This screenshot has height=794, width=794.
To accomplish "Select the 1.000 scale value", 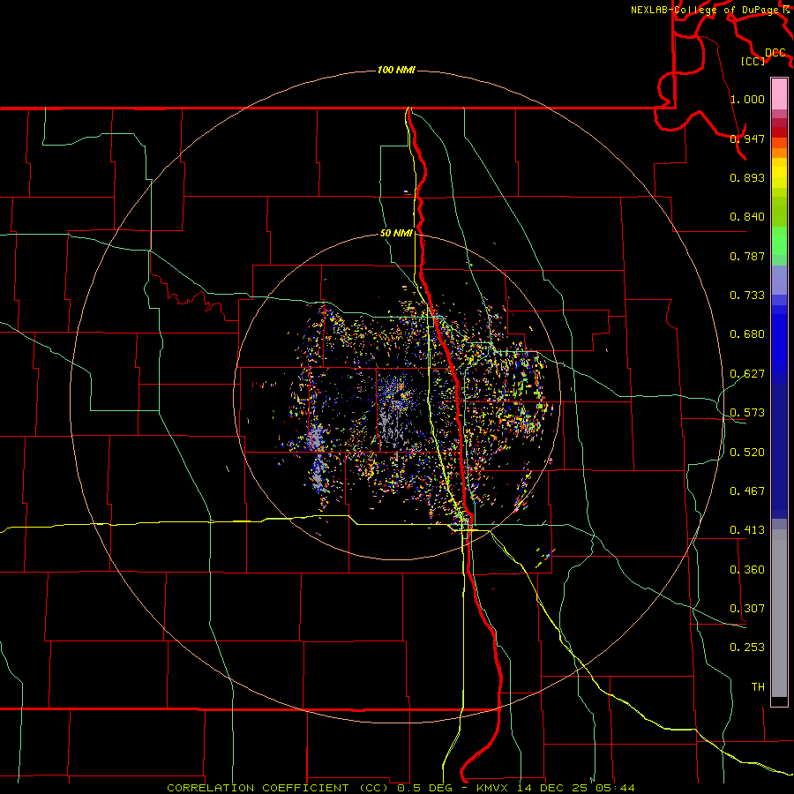I will 747,99.
